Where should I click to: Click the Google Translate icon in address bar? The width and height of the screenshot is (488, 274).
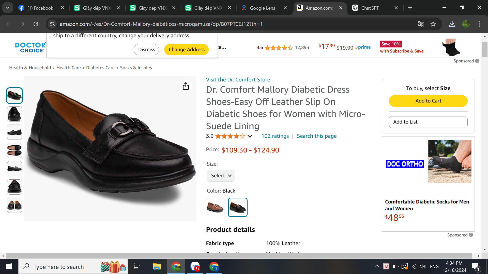click(421, 24)
